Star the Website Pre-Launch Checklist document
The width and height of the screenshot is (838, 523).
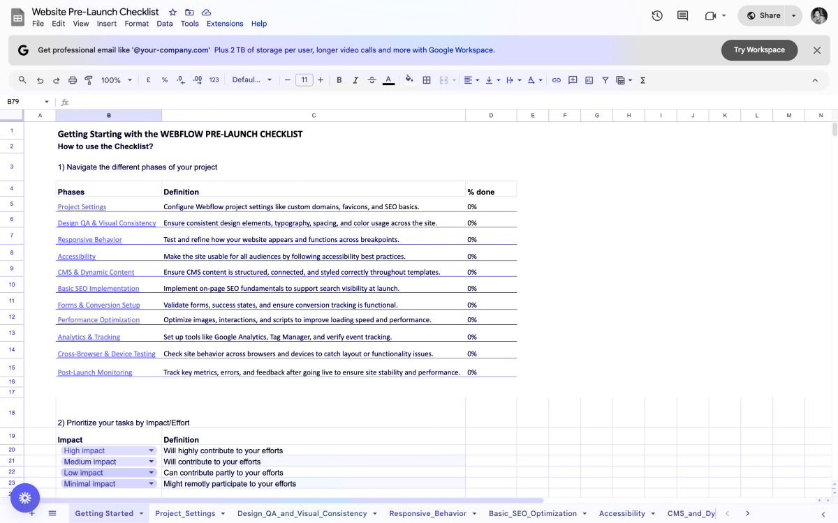[172, 13]
